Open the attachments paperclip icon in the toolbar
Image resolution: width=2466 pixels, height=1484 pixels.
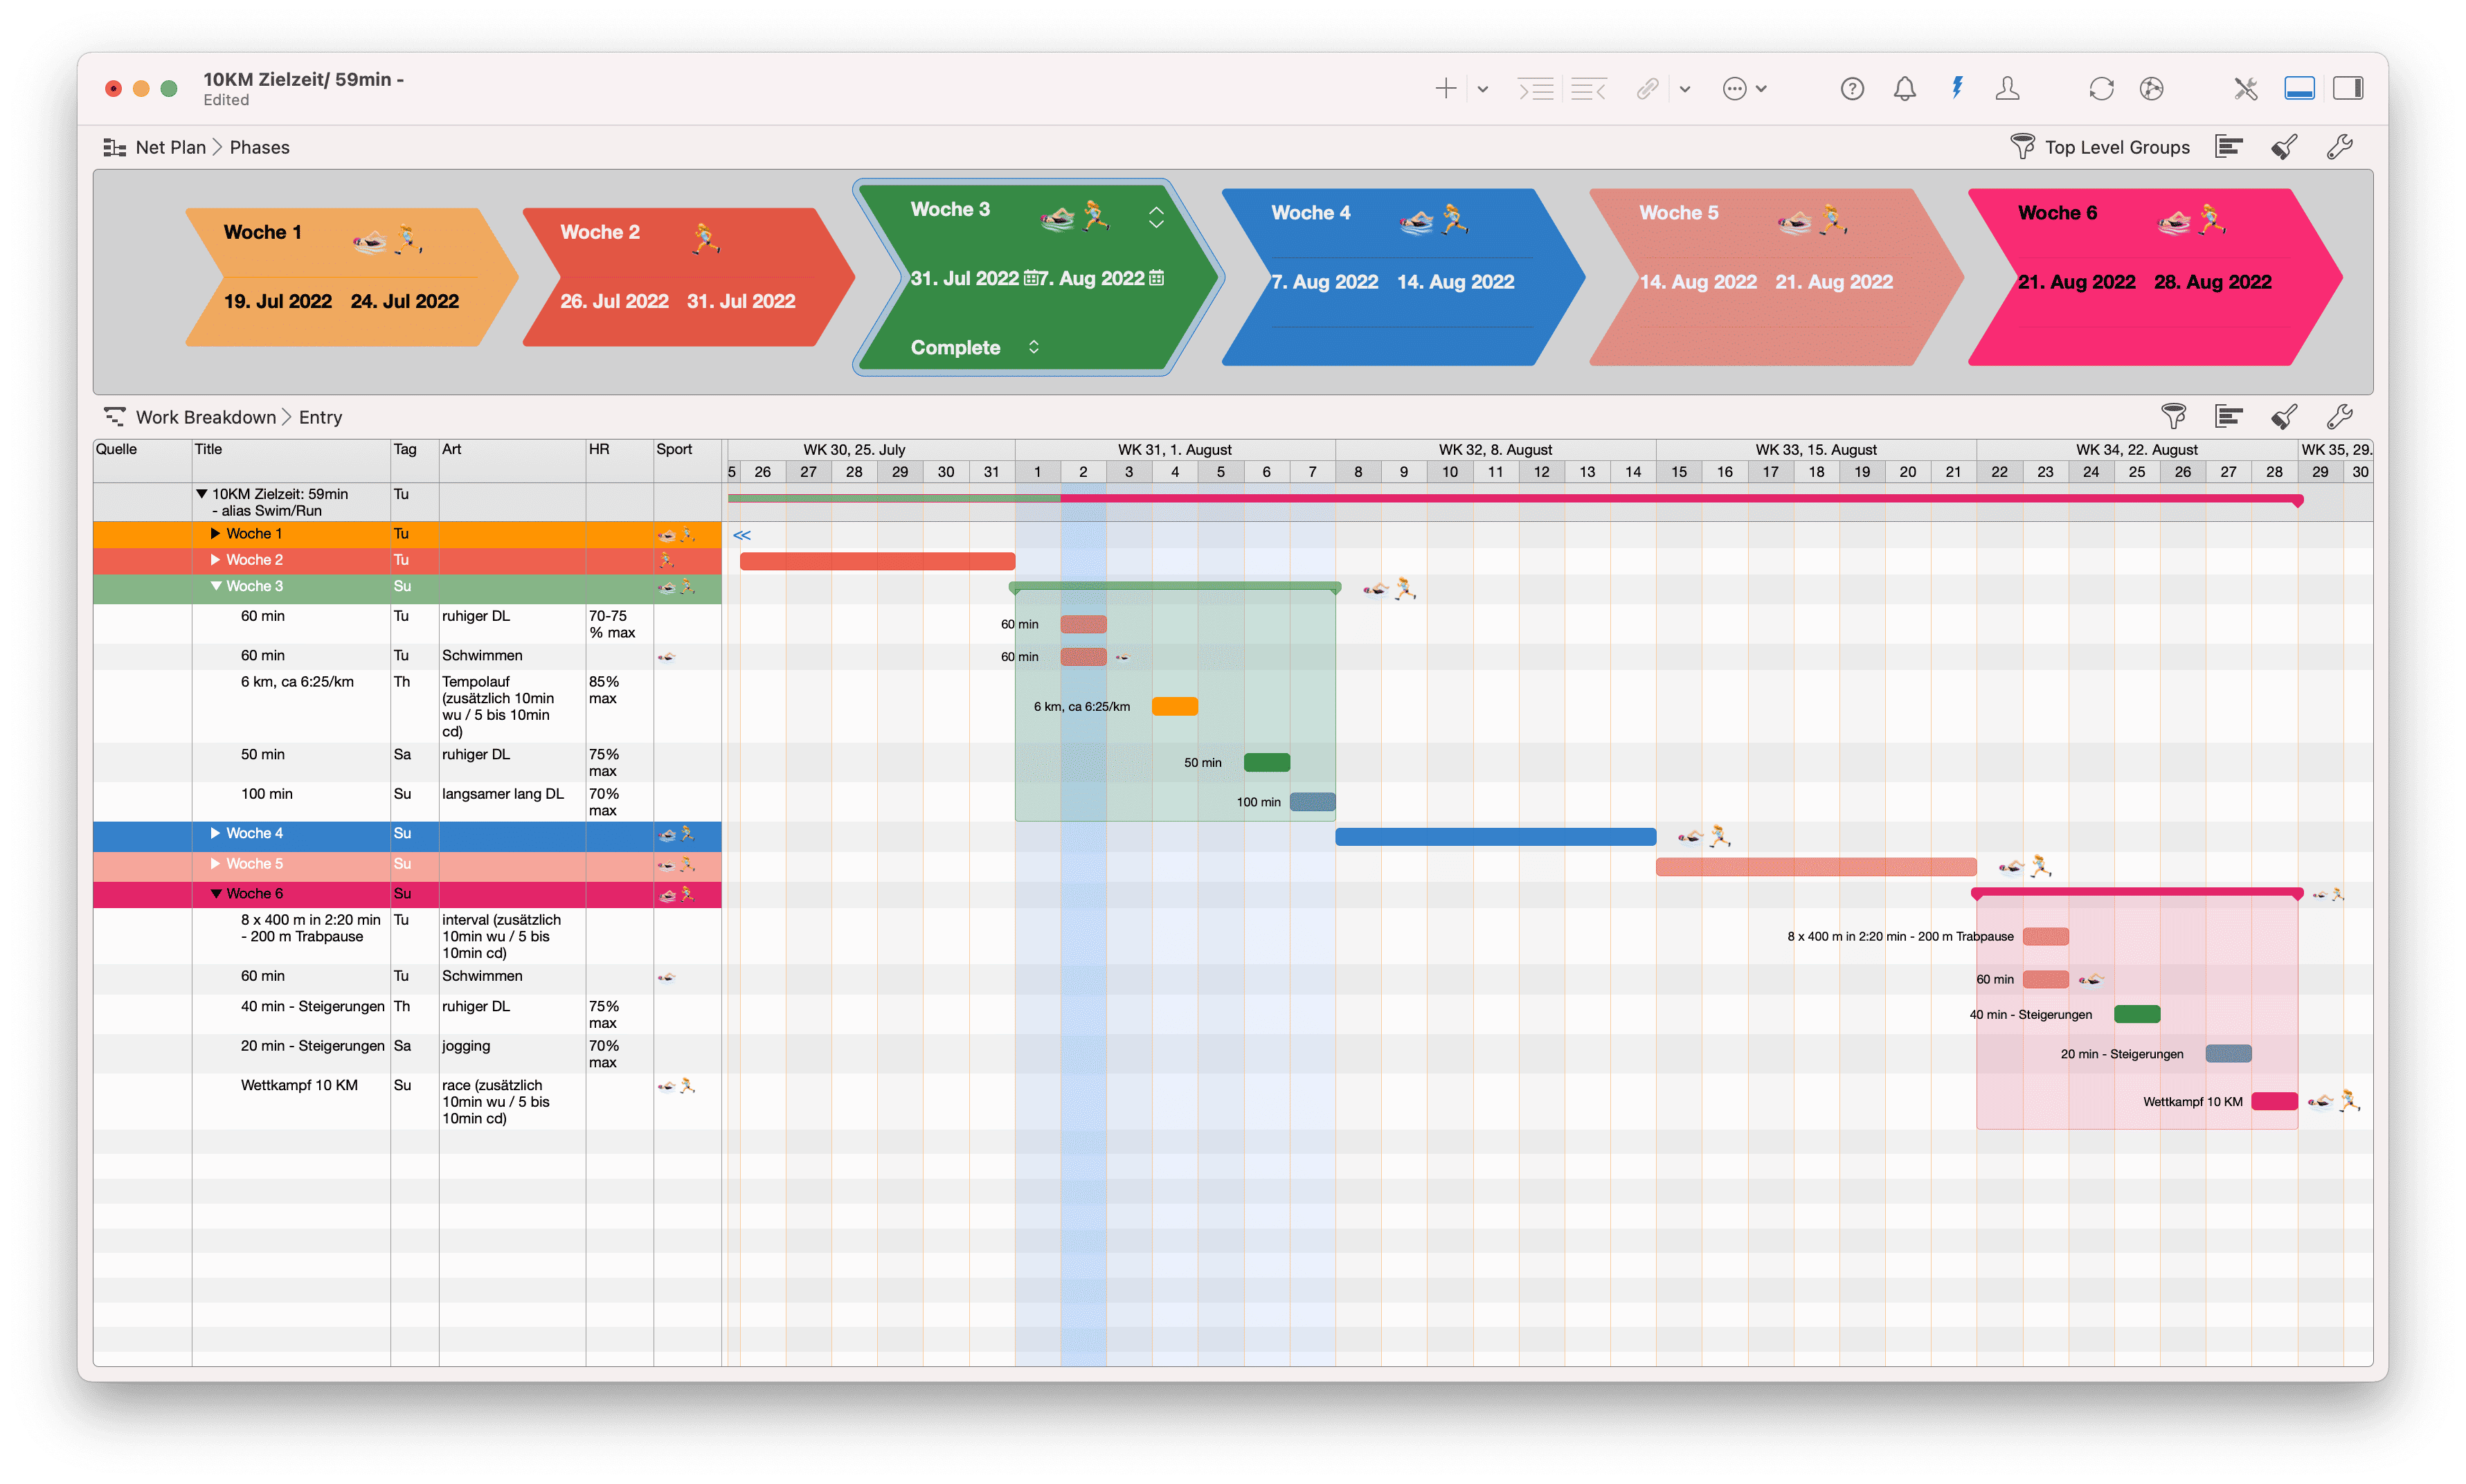(1646, 89)
